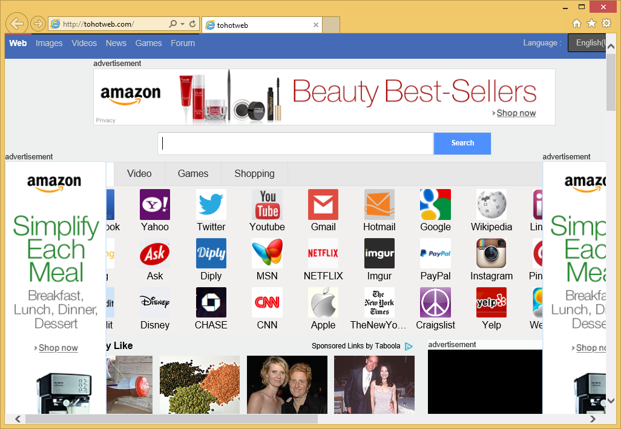Launch the Youtube icon
621x429 pixels.
pyautogui.click(x=268, y=205)
